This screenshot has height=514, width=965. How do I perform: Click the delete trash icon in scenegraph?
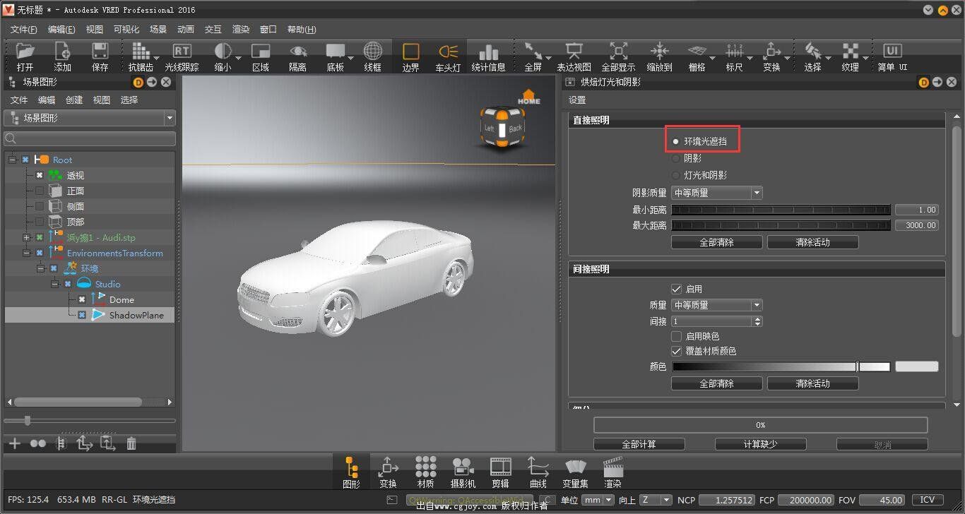click(131, 443)
